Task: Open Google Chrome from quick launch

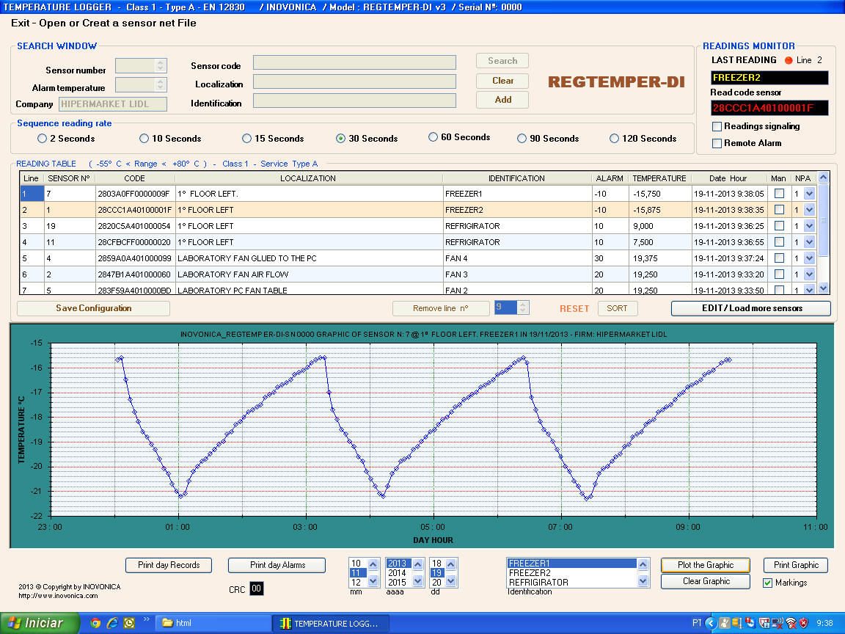Action: (x=95, y=623)
